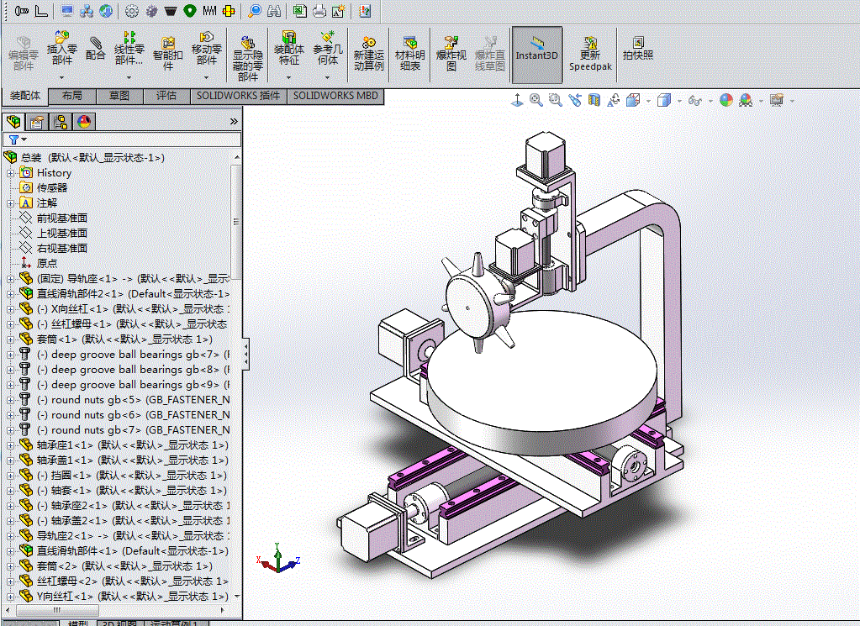Click the feature tree vertical scrollbar
Image resolution: width=860 pixels, height=626 pixels.
click(x=236, y=222)
